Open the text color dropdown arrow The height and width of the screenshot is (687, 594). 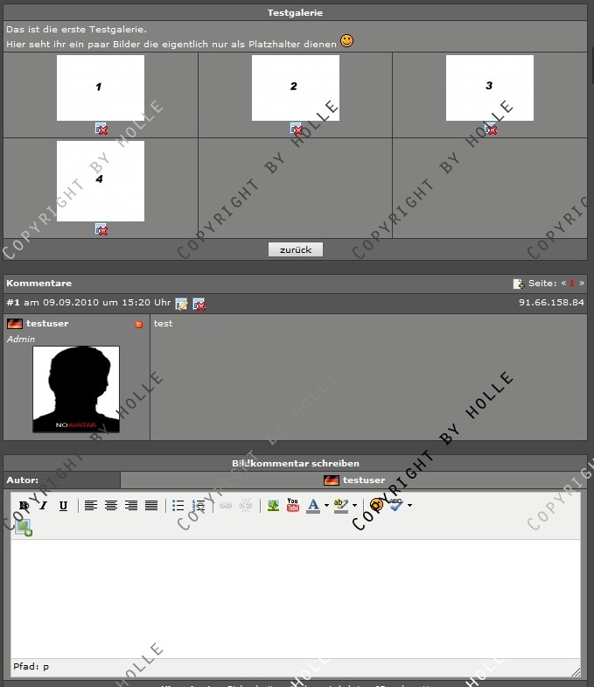pyautogui.click(x=326, y=506)
